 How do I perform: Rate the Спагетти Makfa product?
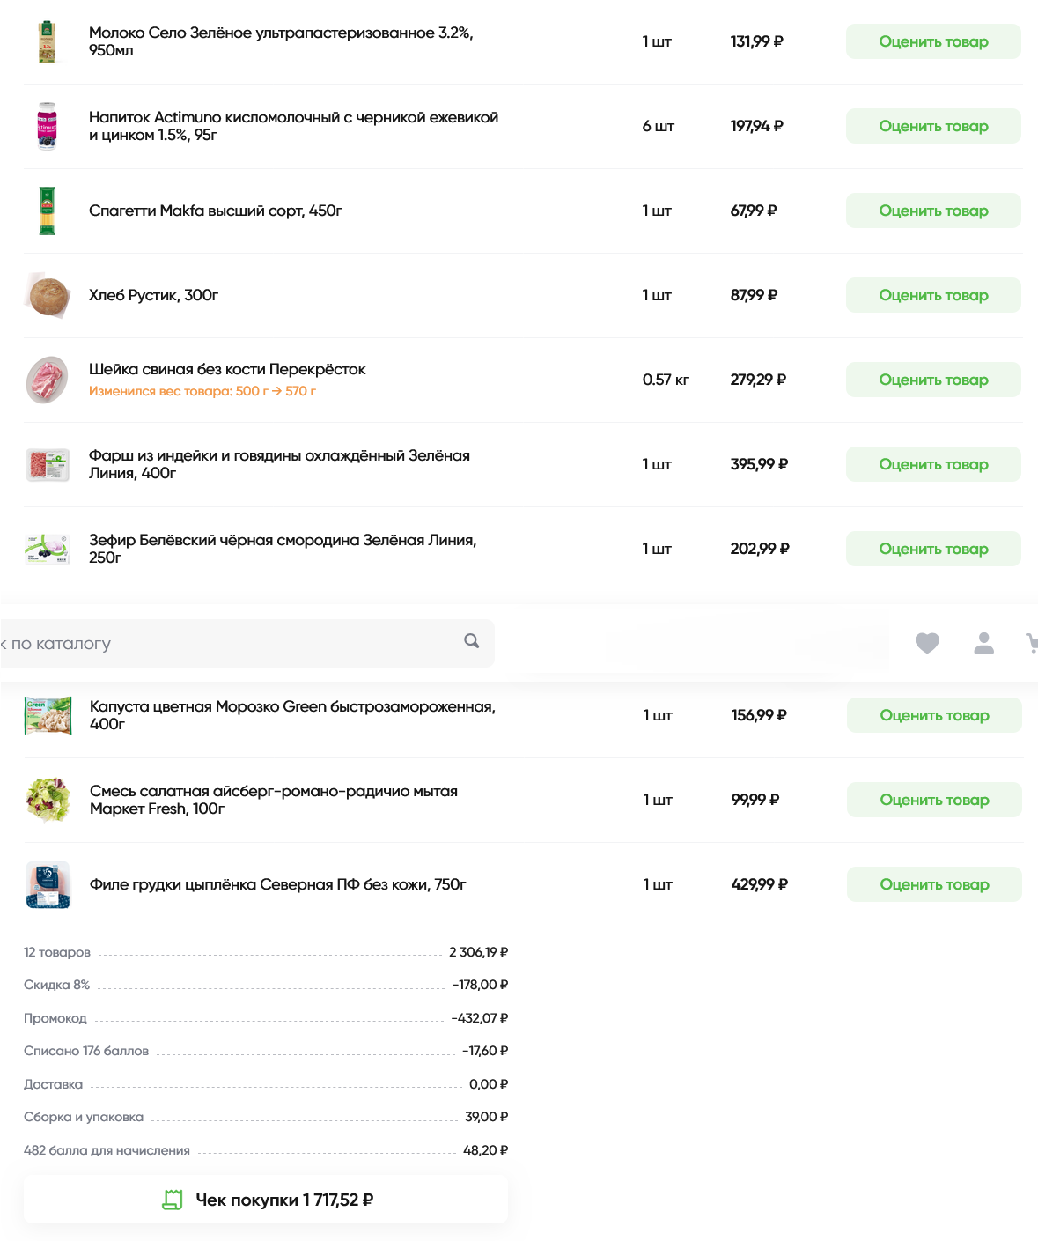(x=933, y=211)
